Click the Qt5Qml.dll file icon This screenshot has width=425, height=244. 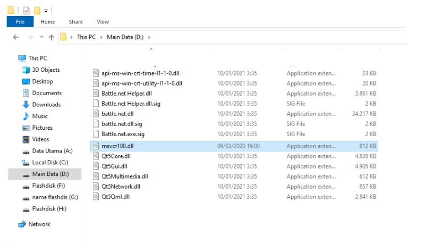[x=96, y=197]
